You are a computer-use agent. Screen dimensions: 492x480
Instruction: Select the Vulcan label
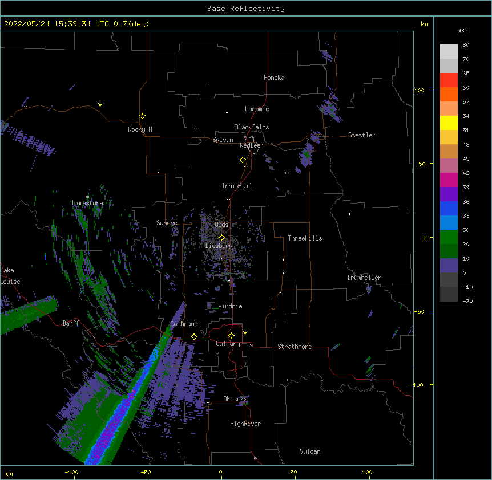[310, 451]
